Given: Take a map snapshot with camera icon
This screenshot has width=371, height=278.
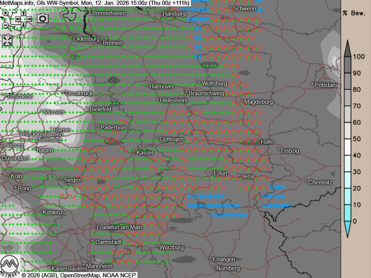Looking at the screenshot, I should click(43, 18).
